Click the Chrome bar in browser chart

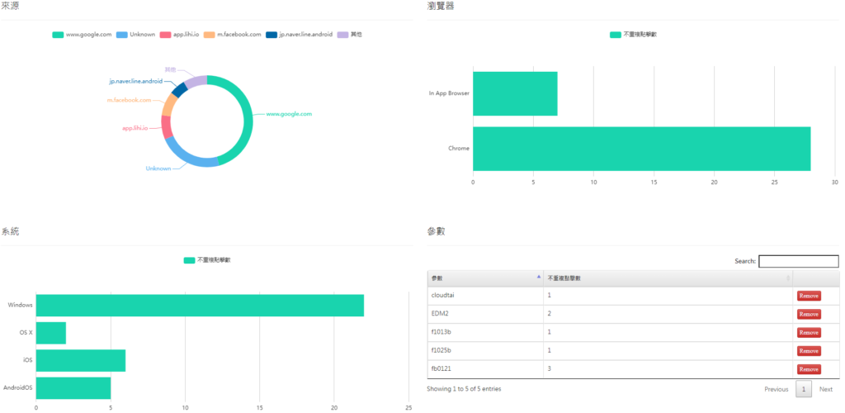pos(641,149)
